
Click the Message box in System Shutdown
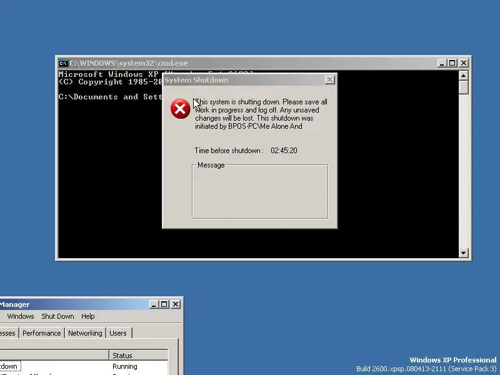[260, 192]
